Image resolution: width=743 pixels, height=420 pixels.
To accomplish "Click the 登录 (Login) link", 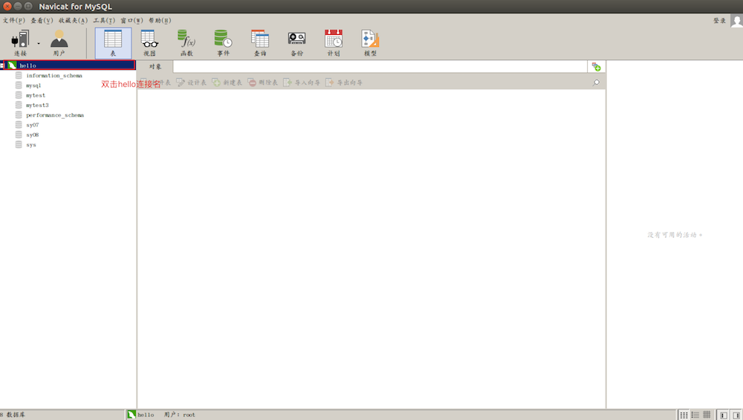I will pyautogui.click(x=719, y=21).
